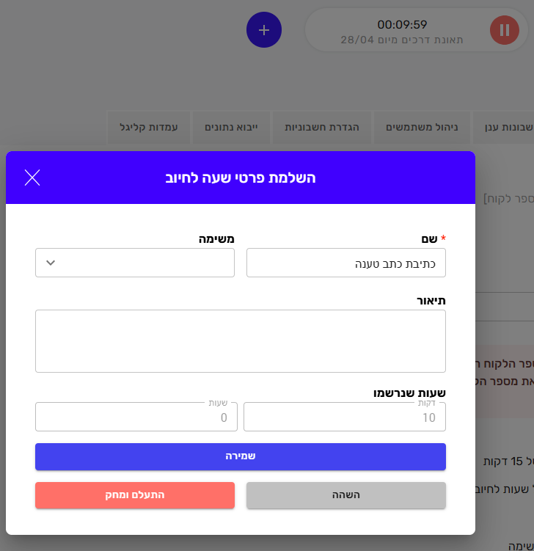
Task: Click the משימה field label
Action: (216, 238)
